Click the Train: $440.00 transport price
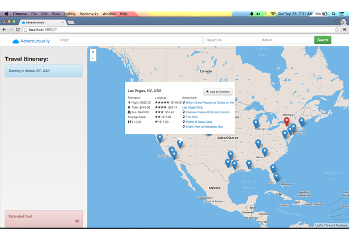Image resolution: width=349 pixels, height=240 pixels. coord(139,108)
